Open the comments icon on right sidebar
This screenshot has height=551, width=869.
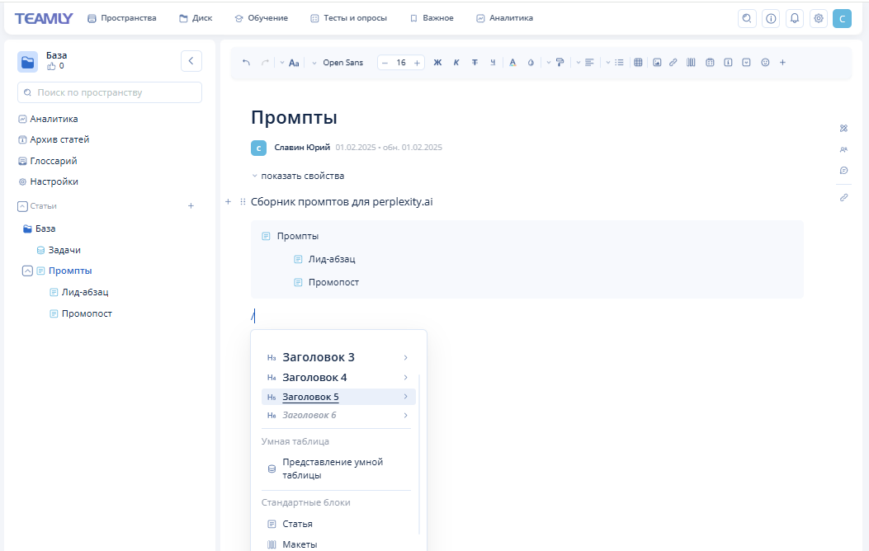pos(843,171)
